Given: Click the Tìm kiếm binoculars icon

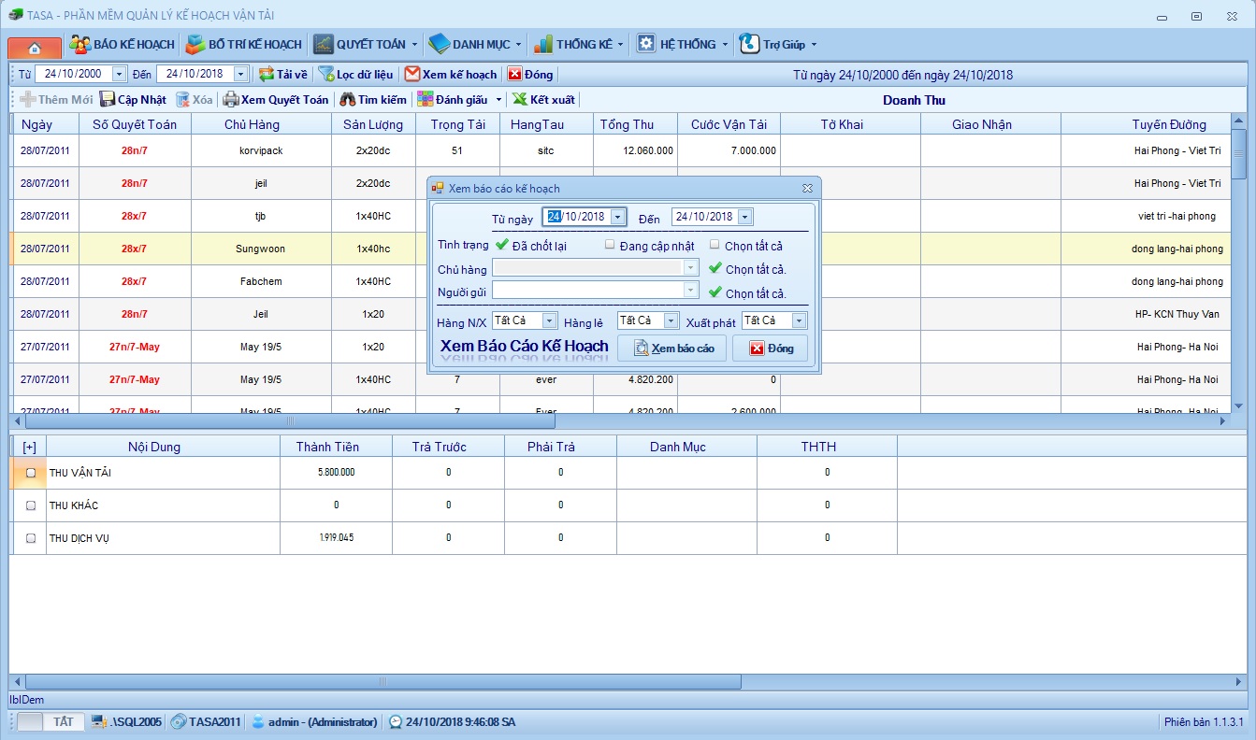Looking at the screenshot, I should pos(347,100).
